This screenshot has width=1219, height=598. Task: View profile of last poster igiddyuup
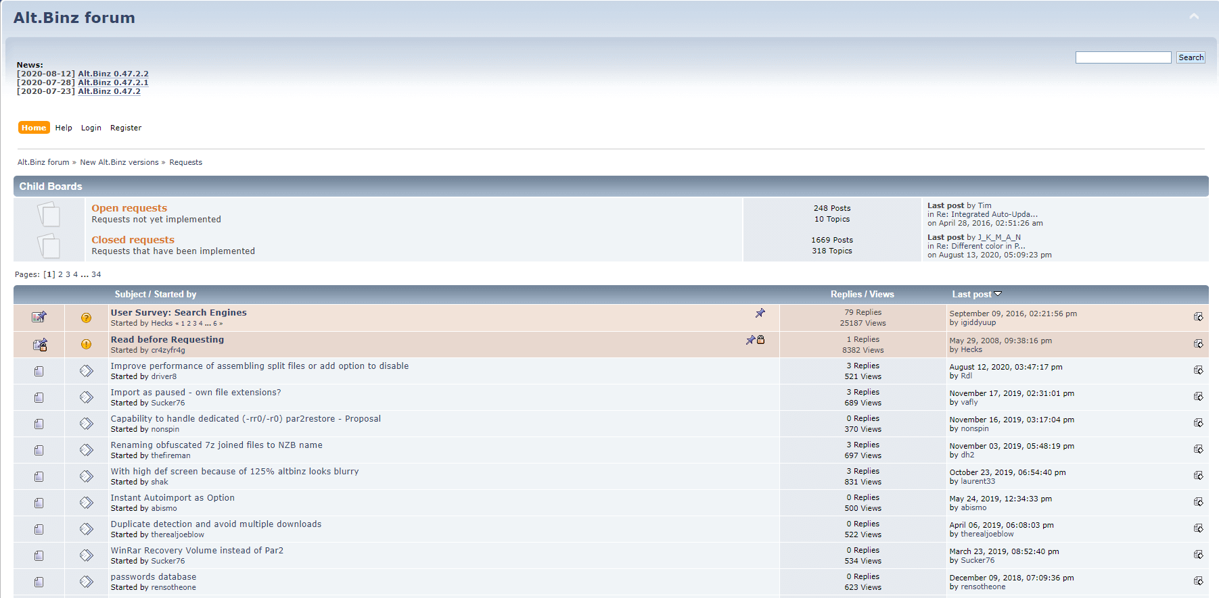[978, 322]
